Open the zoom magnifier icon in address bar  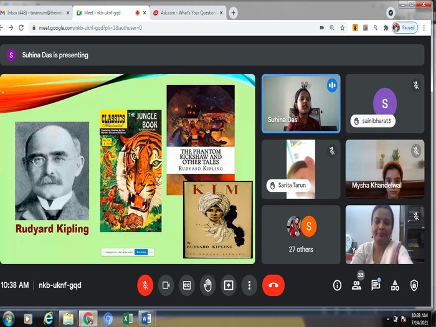tap(332, 28)
